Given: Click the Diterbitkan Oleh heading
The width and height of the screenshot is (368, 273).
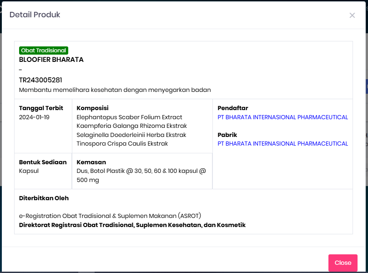Looking at the screenshot, I should click(44, 198).
